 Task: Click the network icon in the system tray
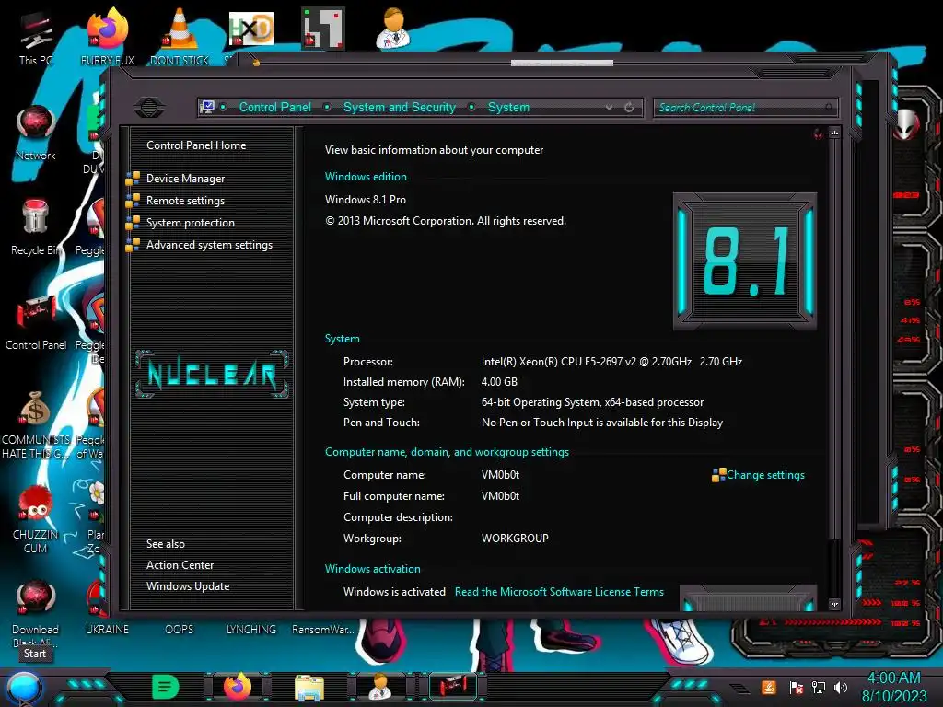pos(819,687)
